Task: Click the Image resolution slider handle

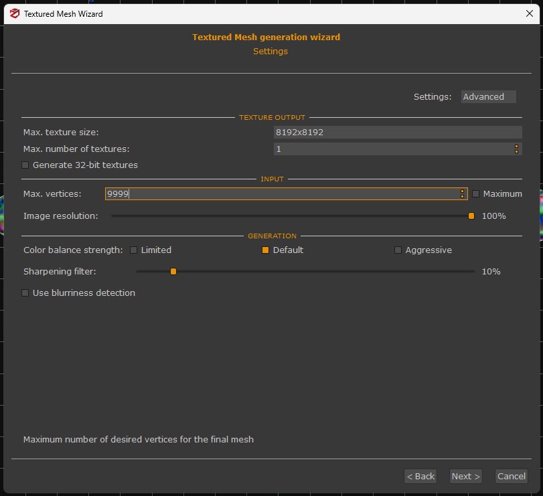Action: tap(471, 216)
